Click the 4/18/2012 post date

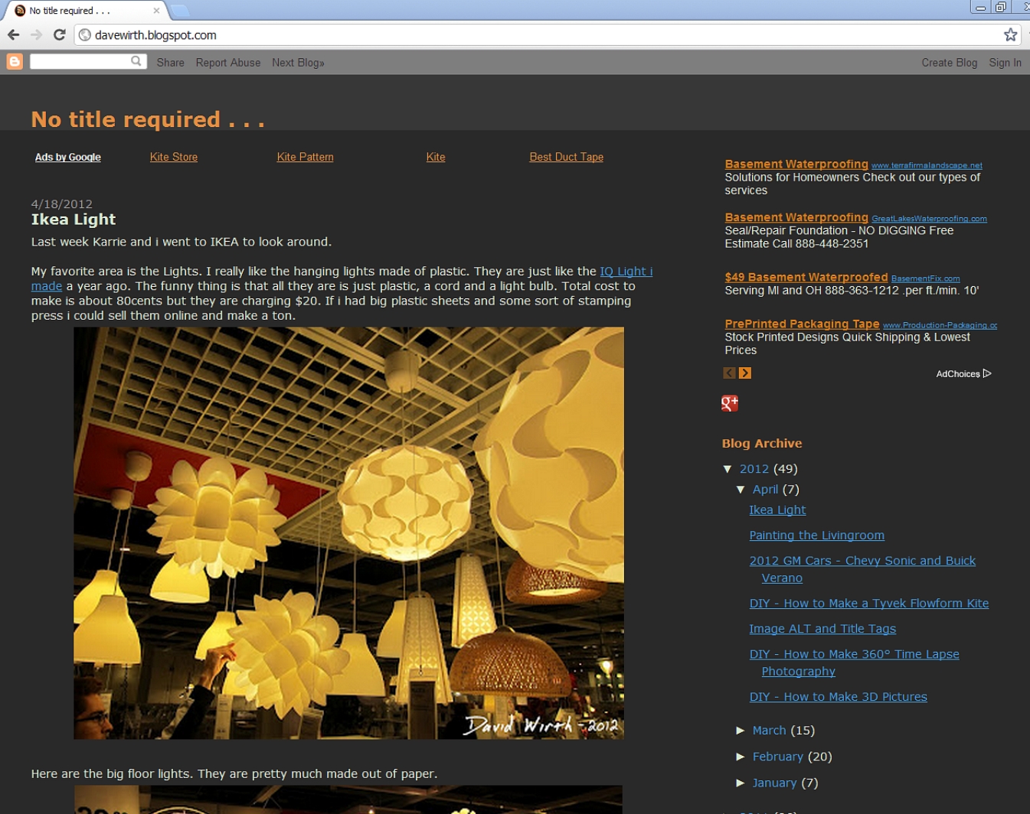point(61,204)
